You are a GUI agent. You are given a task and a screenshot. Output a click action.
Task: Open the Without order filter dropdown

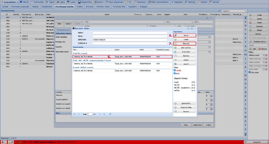point(264,55)
